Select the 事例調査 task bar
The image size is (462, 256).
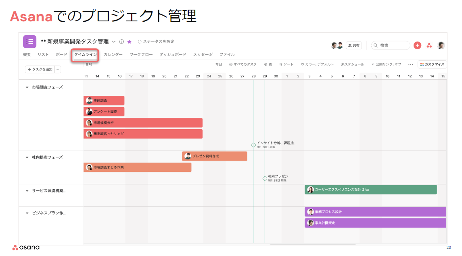tap(104, 101)
